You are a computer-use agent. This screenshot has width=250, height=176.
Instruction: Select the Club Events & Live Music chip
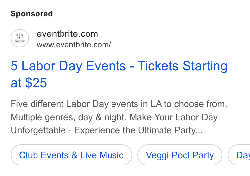tap(71, 155)
